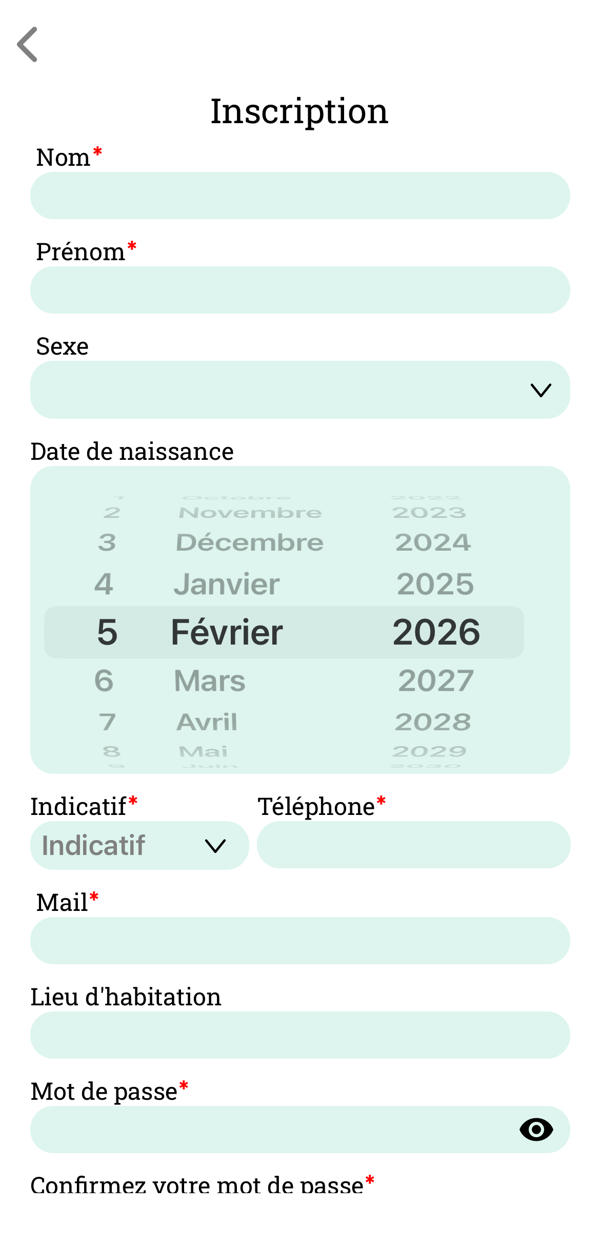Viewport: 600px width, 1245px height.
Task: Click the Lieu d'habitation field
Action: point(300,1035)
